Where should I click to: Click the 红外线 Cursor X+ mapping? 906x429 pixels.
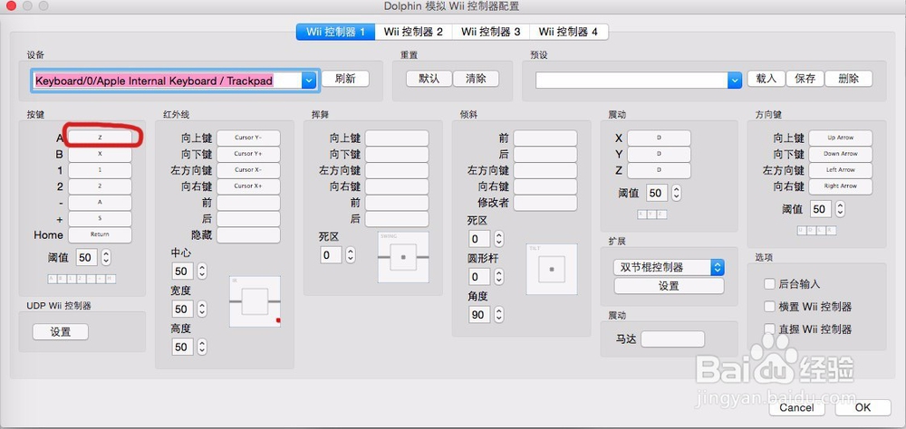coord(248,186)
